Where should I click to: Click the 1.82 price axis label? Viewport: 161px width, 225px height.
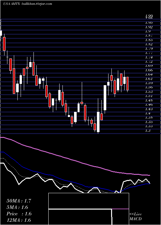(x=149, y=44)
